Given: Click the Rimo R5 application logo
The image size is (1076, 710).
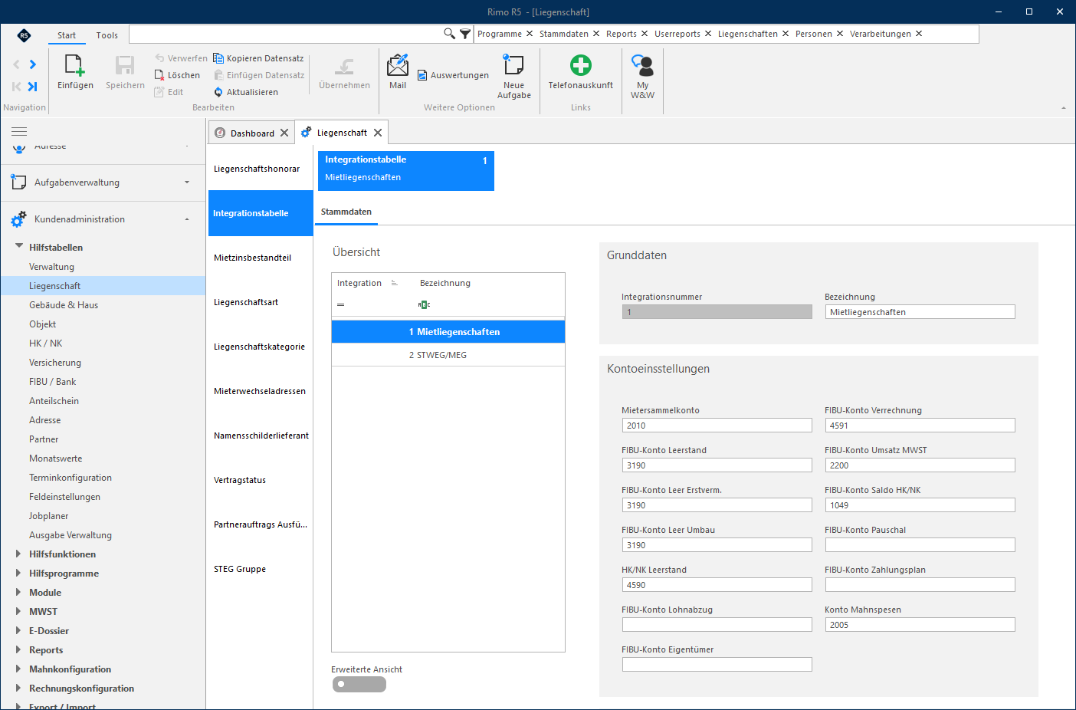Looking at the screenshot, I should [x=24, y=35].
